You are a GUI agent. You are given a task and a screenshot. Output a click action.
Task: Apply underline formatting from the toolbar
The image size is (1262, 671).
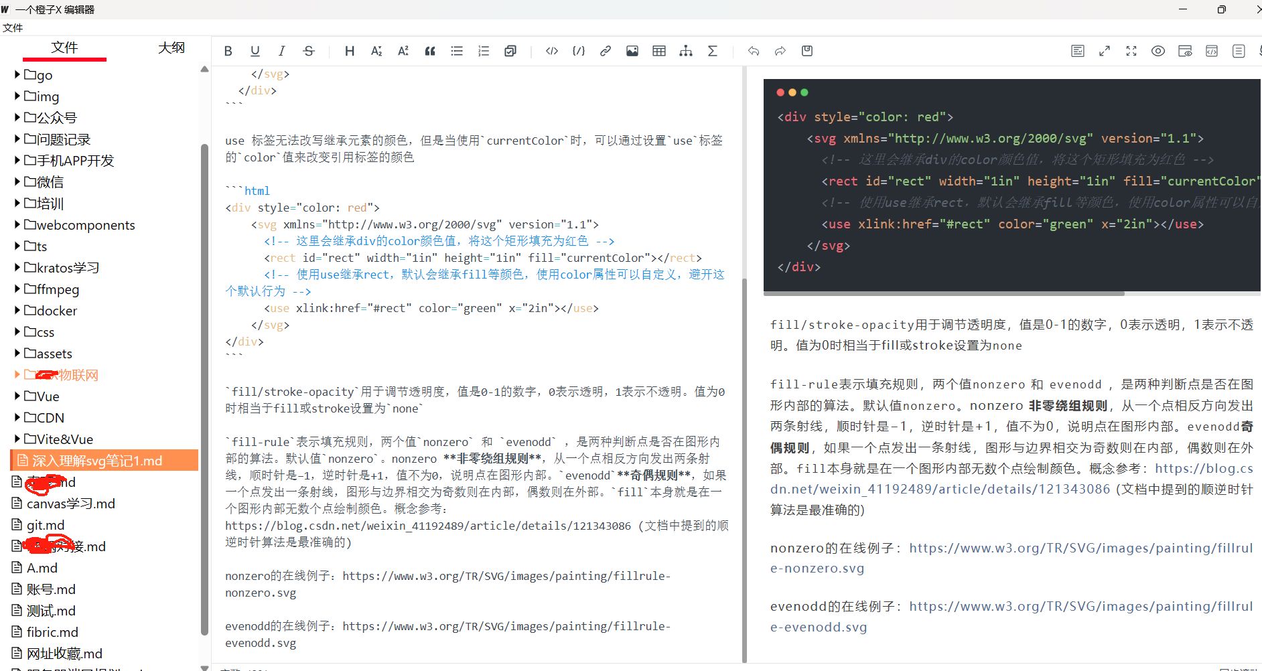pos(255,51)
